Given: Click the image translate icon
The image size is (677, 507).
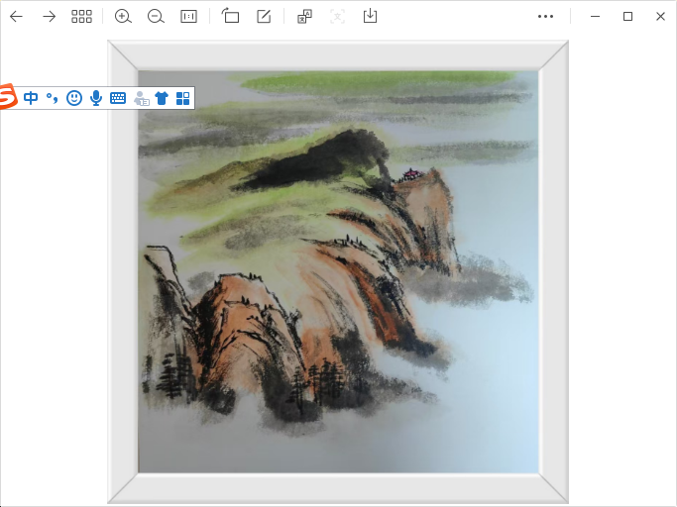Looking at the screenshot, I should pos(305,17).
